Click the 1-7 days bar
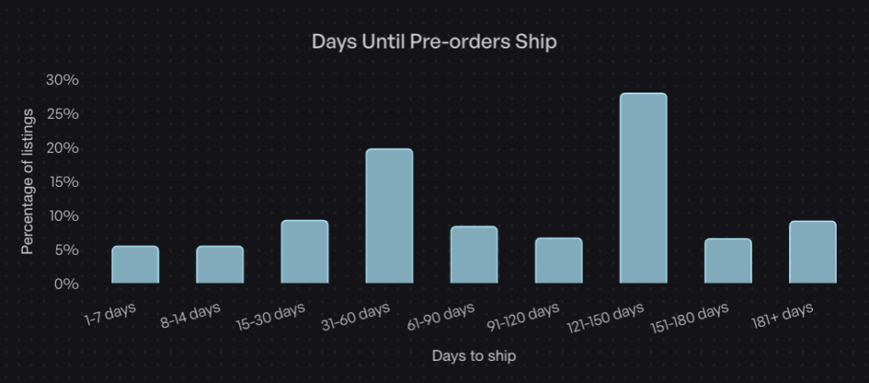Viewport: 869px width, 383px height. click(x=135, y=265)
